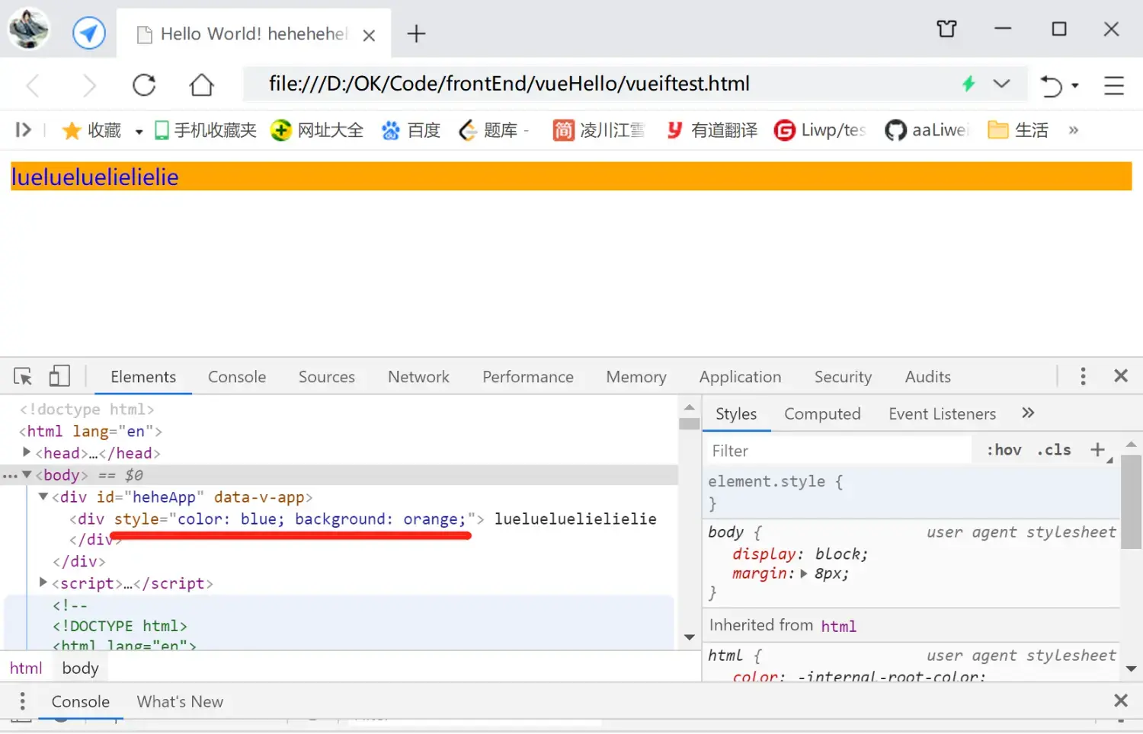The image size is (1143, 734).
Task: Click the styles Filter input field
Action: pyautogui.click(x=840, y=451)
